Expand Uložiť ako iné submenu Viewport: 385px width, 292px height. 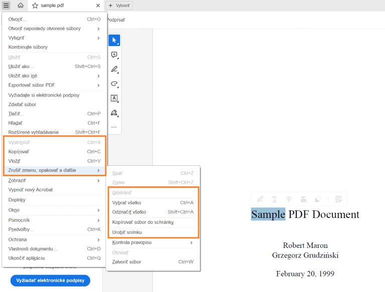(54, 76)
